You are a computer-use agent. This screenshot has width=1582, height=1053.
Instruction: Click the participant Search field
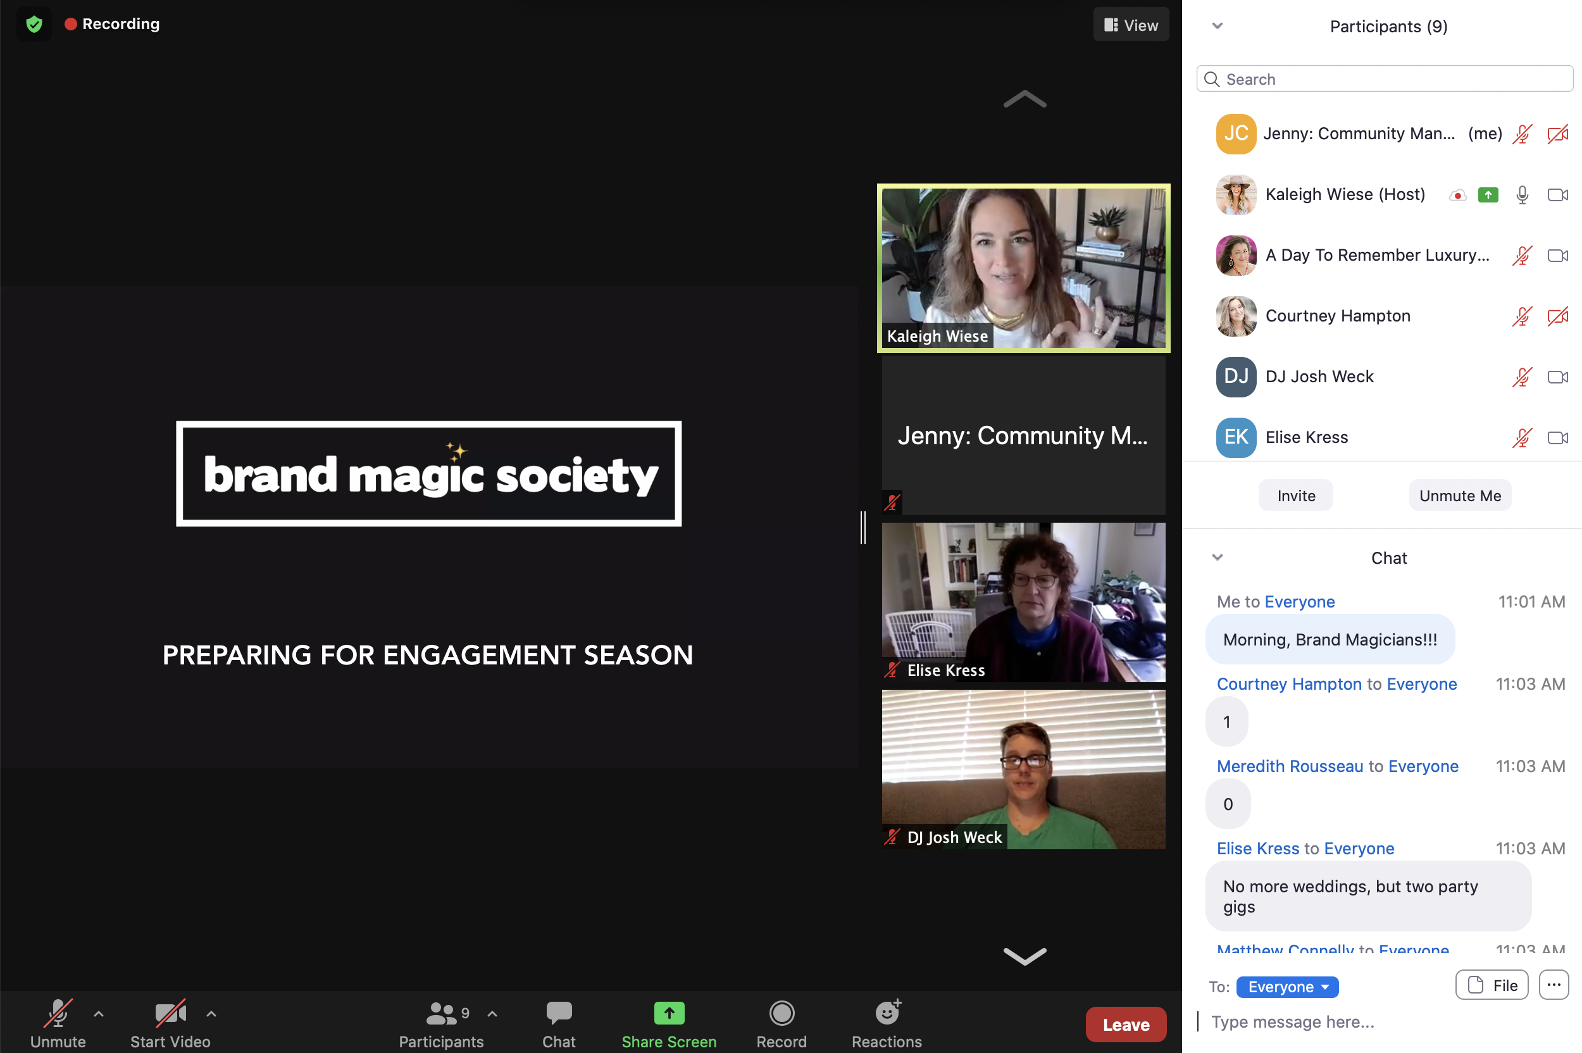[1385, 79]
